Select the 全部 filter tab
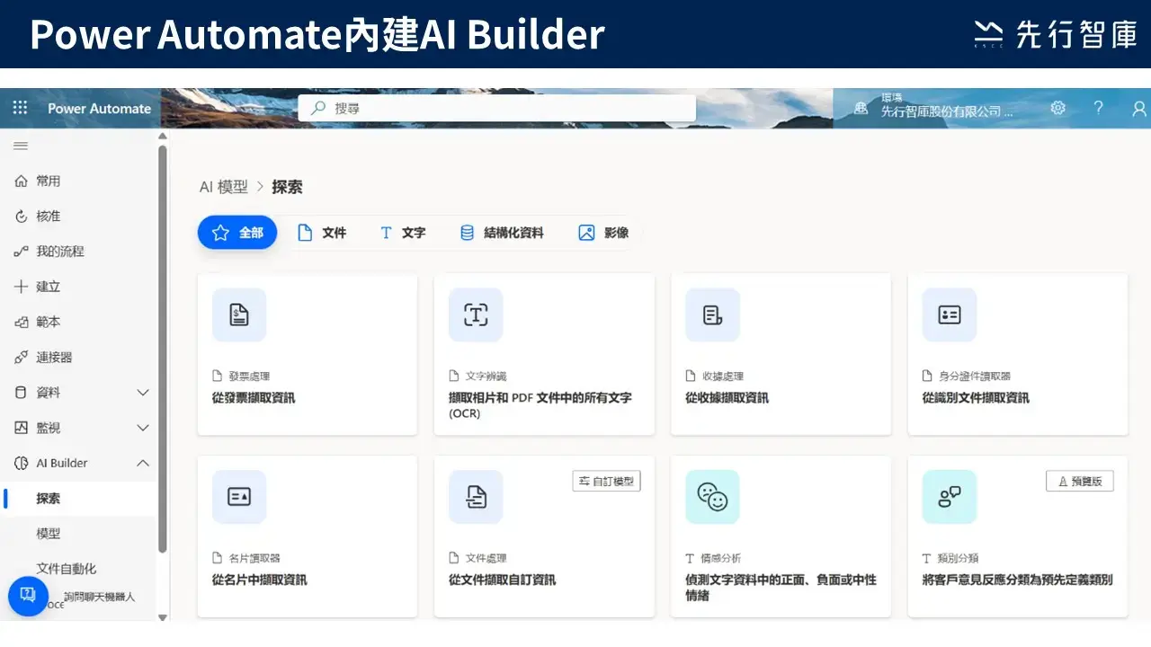Screen dimensions: 1151x647 click(237, 233)
